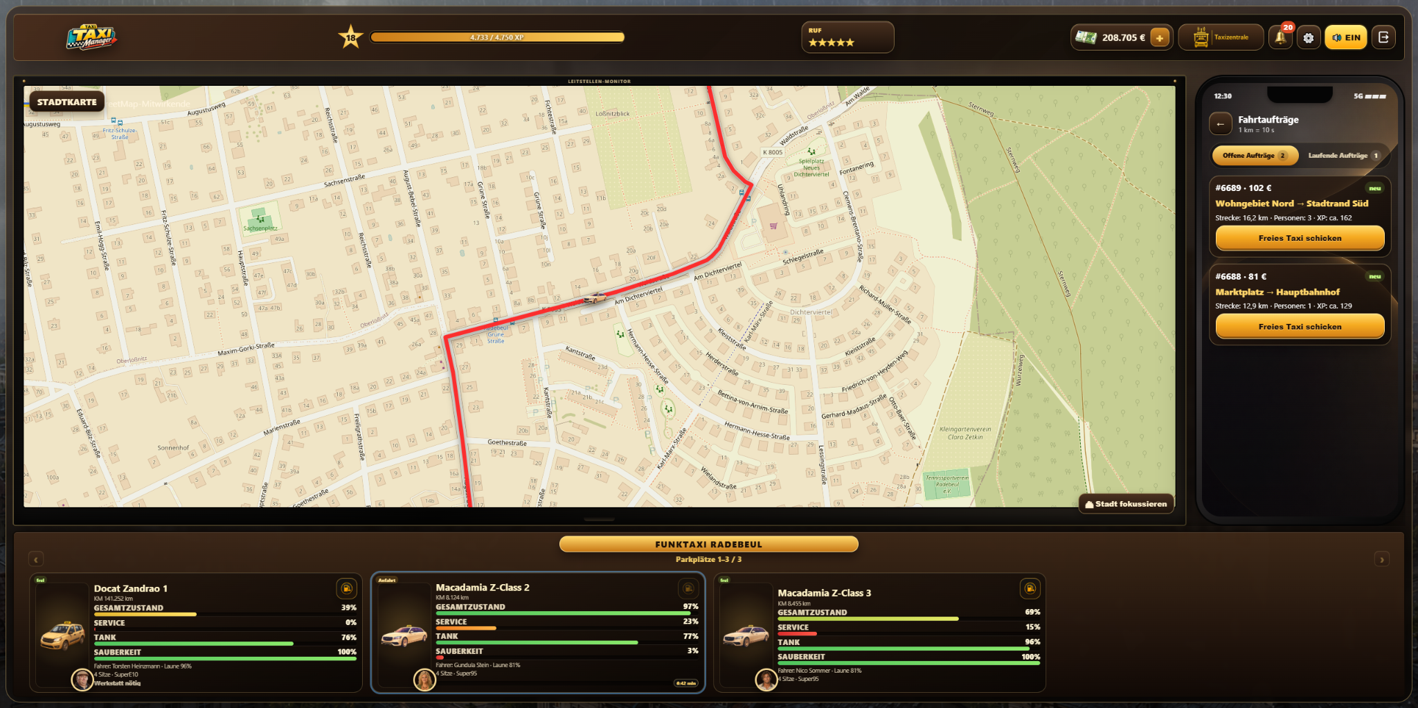
Task: Click the banknote stack money icon
Action: 1086,37
